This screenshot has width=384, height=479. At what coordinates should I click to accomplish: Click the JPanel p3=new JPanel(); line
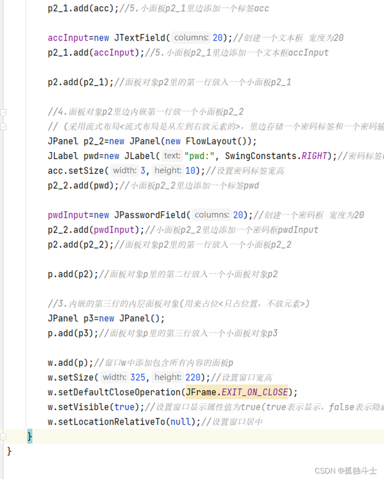pos(106,318)
